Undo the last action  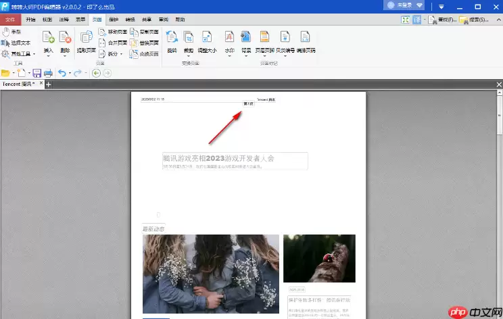[x=62, y=73]
